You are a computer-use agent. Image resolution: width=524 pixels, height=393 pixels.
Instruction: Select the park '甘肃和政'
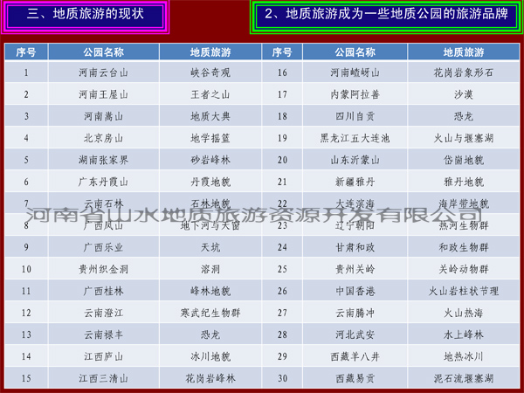coord(355,247)
